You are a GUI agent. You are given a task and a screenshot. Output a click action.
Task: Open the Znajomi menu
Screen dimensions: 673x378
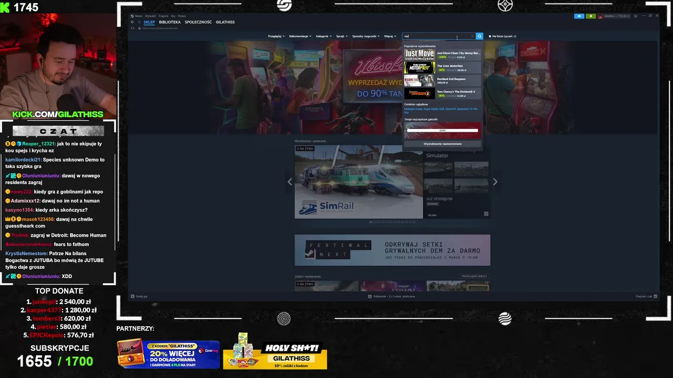point(164,16)
